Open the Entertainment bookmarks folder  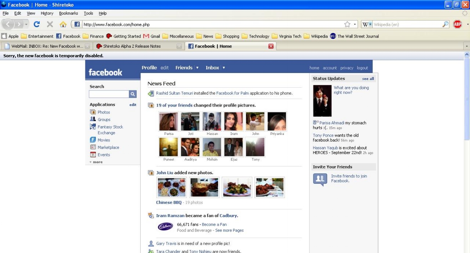(37, 36)
